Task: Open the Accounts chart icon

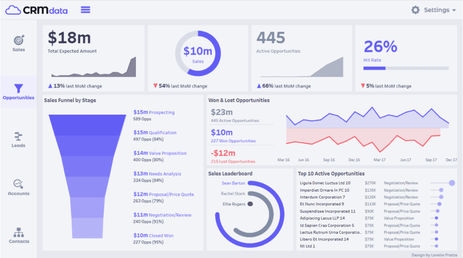Action: point(19,184)
